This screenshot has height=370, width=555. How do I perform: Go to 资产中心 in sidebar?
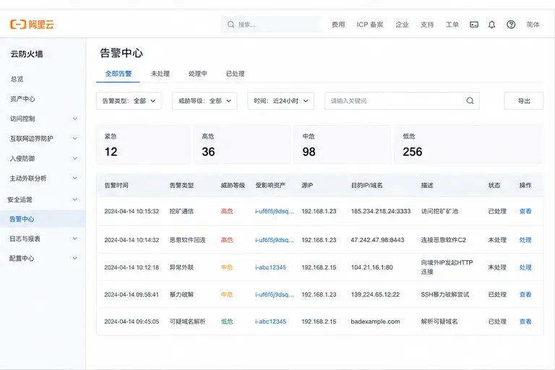point(22,99)
